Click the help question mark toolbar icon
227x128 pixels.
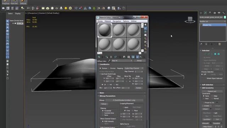click(124, 8)
